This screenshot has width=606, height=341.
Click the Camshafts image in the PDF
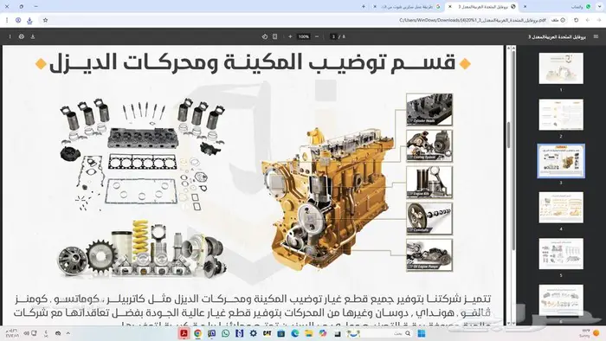pyautogui.click(x=429, y=219)
